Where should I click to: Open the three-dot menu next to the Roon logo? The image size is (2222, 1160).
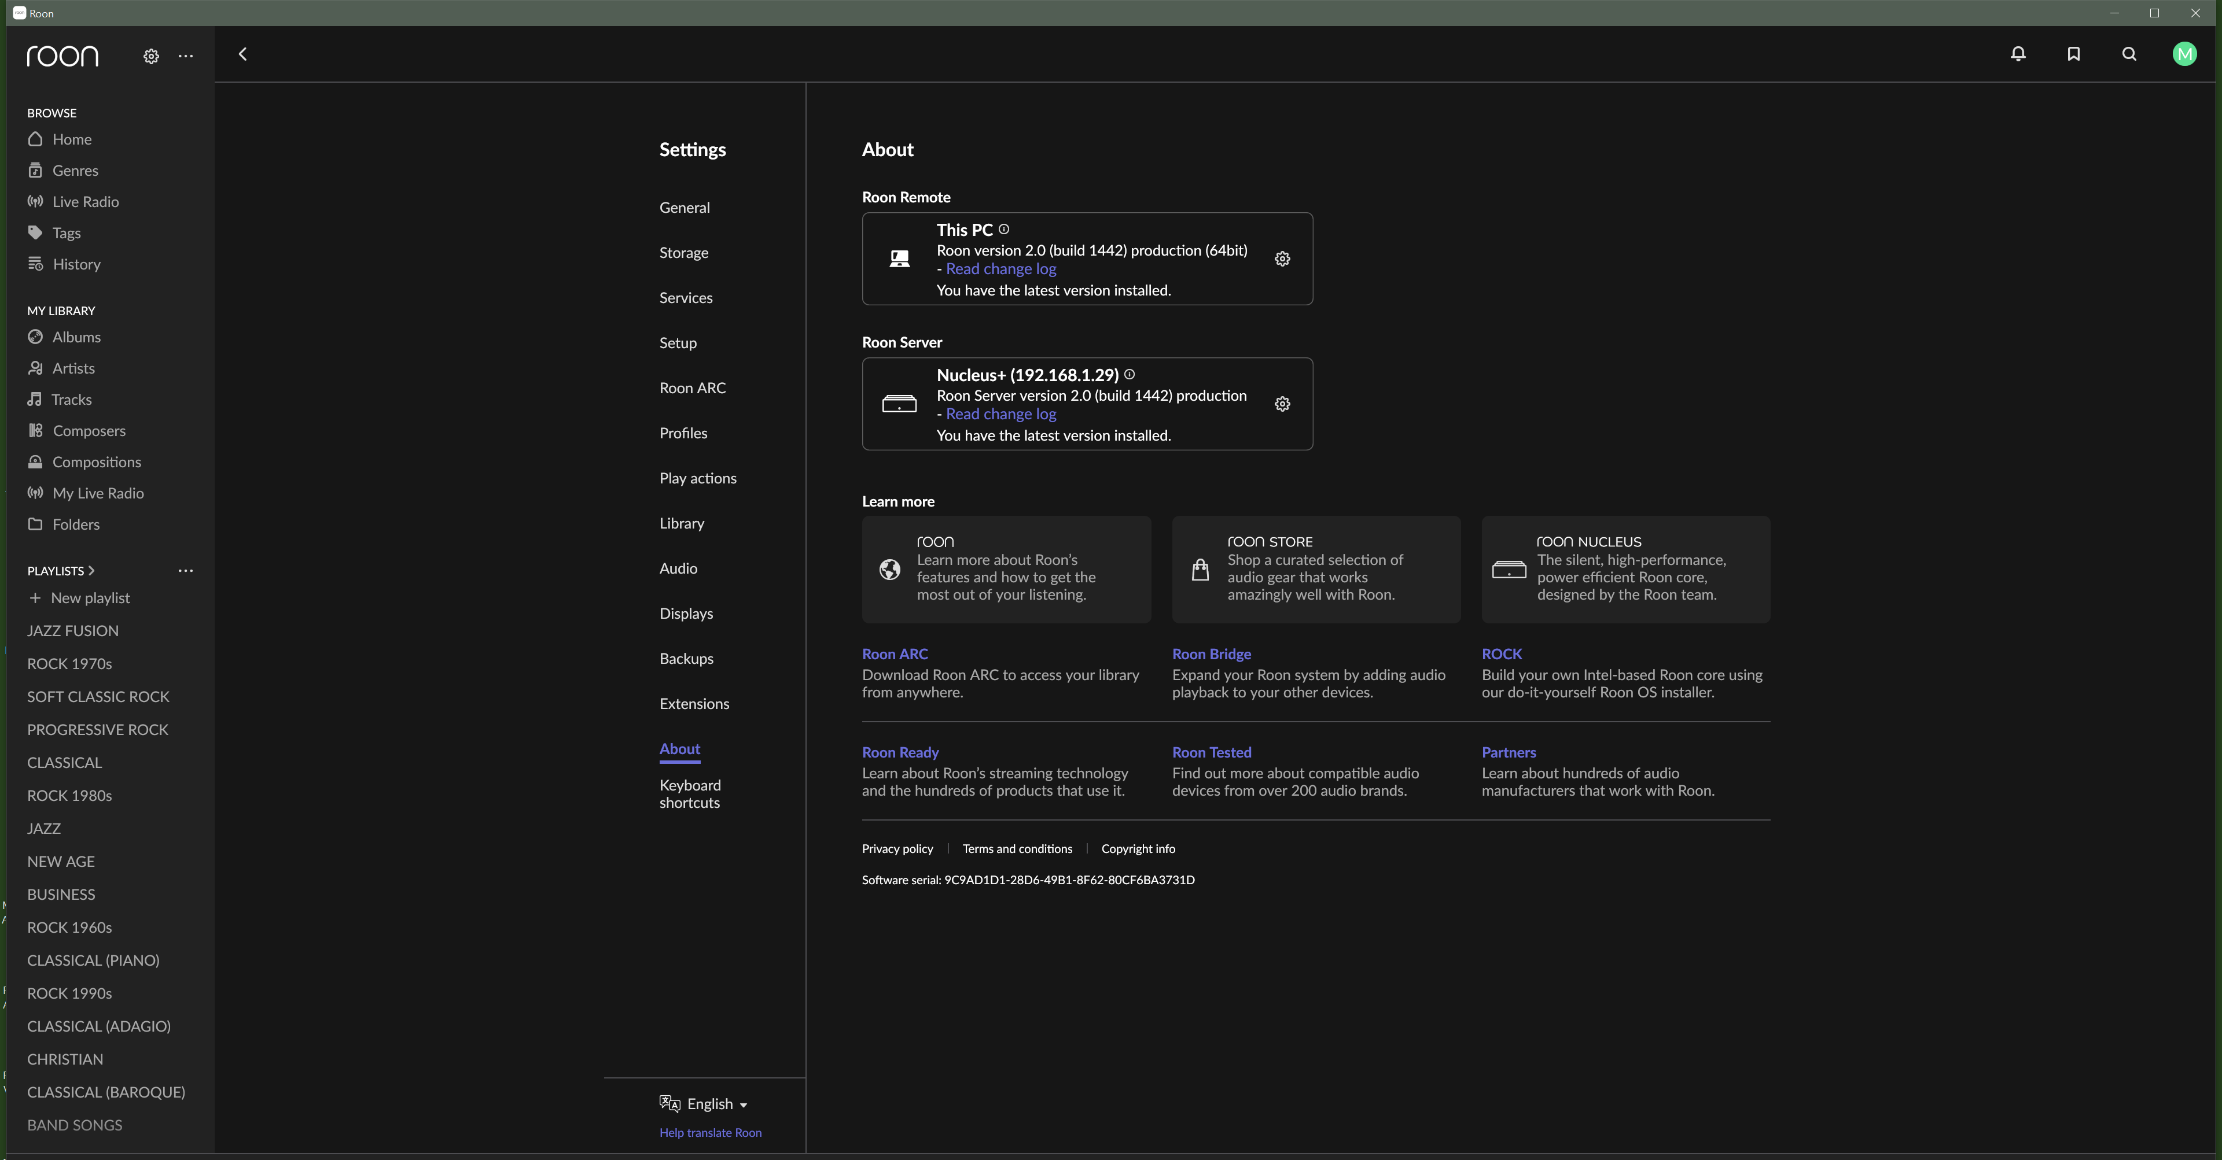click(x=185, y=56)
